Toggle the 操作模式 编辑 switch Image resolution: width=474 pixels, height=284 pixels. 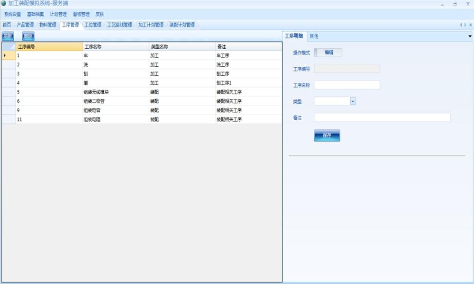point(328,53)
